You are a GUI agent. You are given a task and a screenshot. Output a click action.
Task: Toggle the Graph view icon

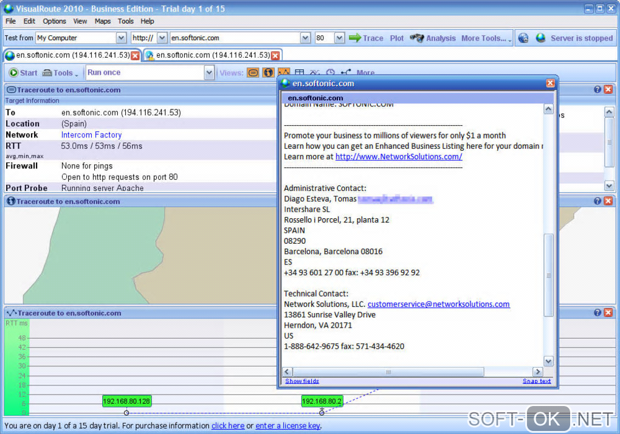point(284,72)
